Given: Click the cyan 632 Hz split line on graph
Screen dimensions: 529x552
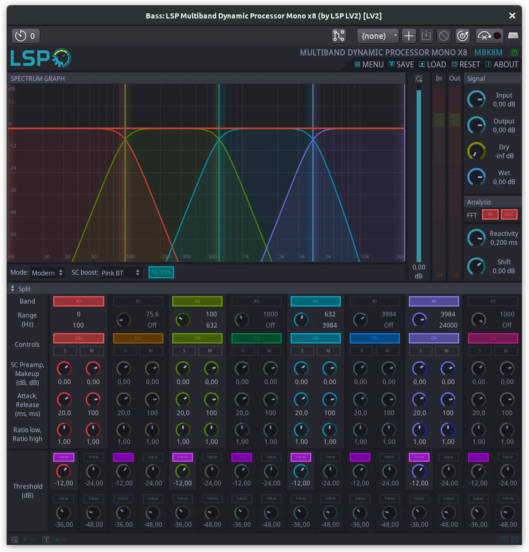Looking at the screenshot, I should (x=219, y=173).
